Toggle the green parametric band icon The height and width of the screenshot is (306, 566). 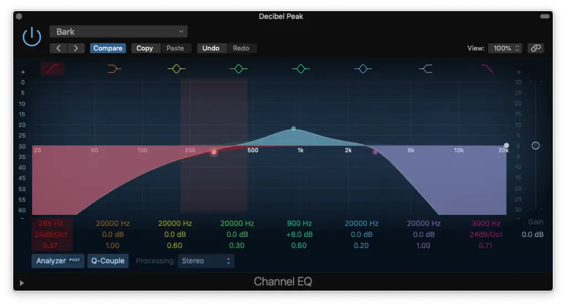click(x=239, y=68)
